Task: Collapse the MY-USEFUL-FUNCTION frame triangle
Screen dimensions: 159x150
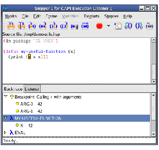Action: (5, 118)
